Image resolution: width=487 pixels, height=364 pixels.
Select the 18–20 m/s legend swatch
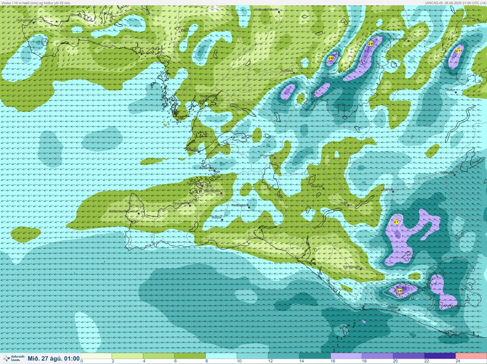click(x=377, y=356)
